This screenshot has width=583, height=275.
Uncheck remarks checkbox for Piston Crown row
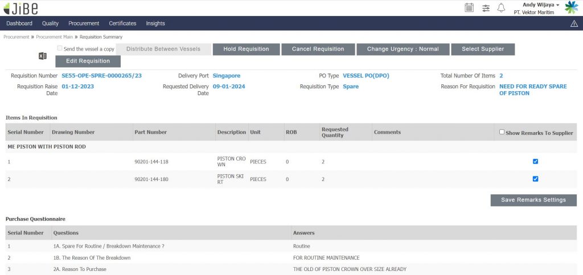point(535,161)
